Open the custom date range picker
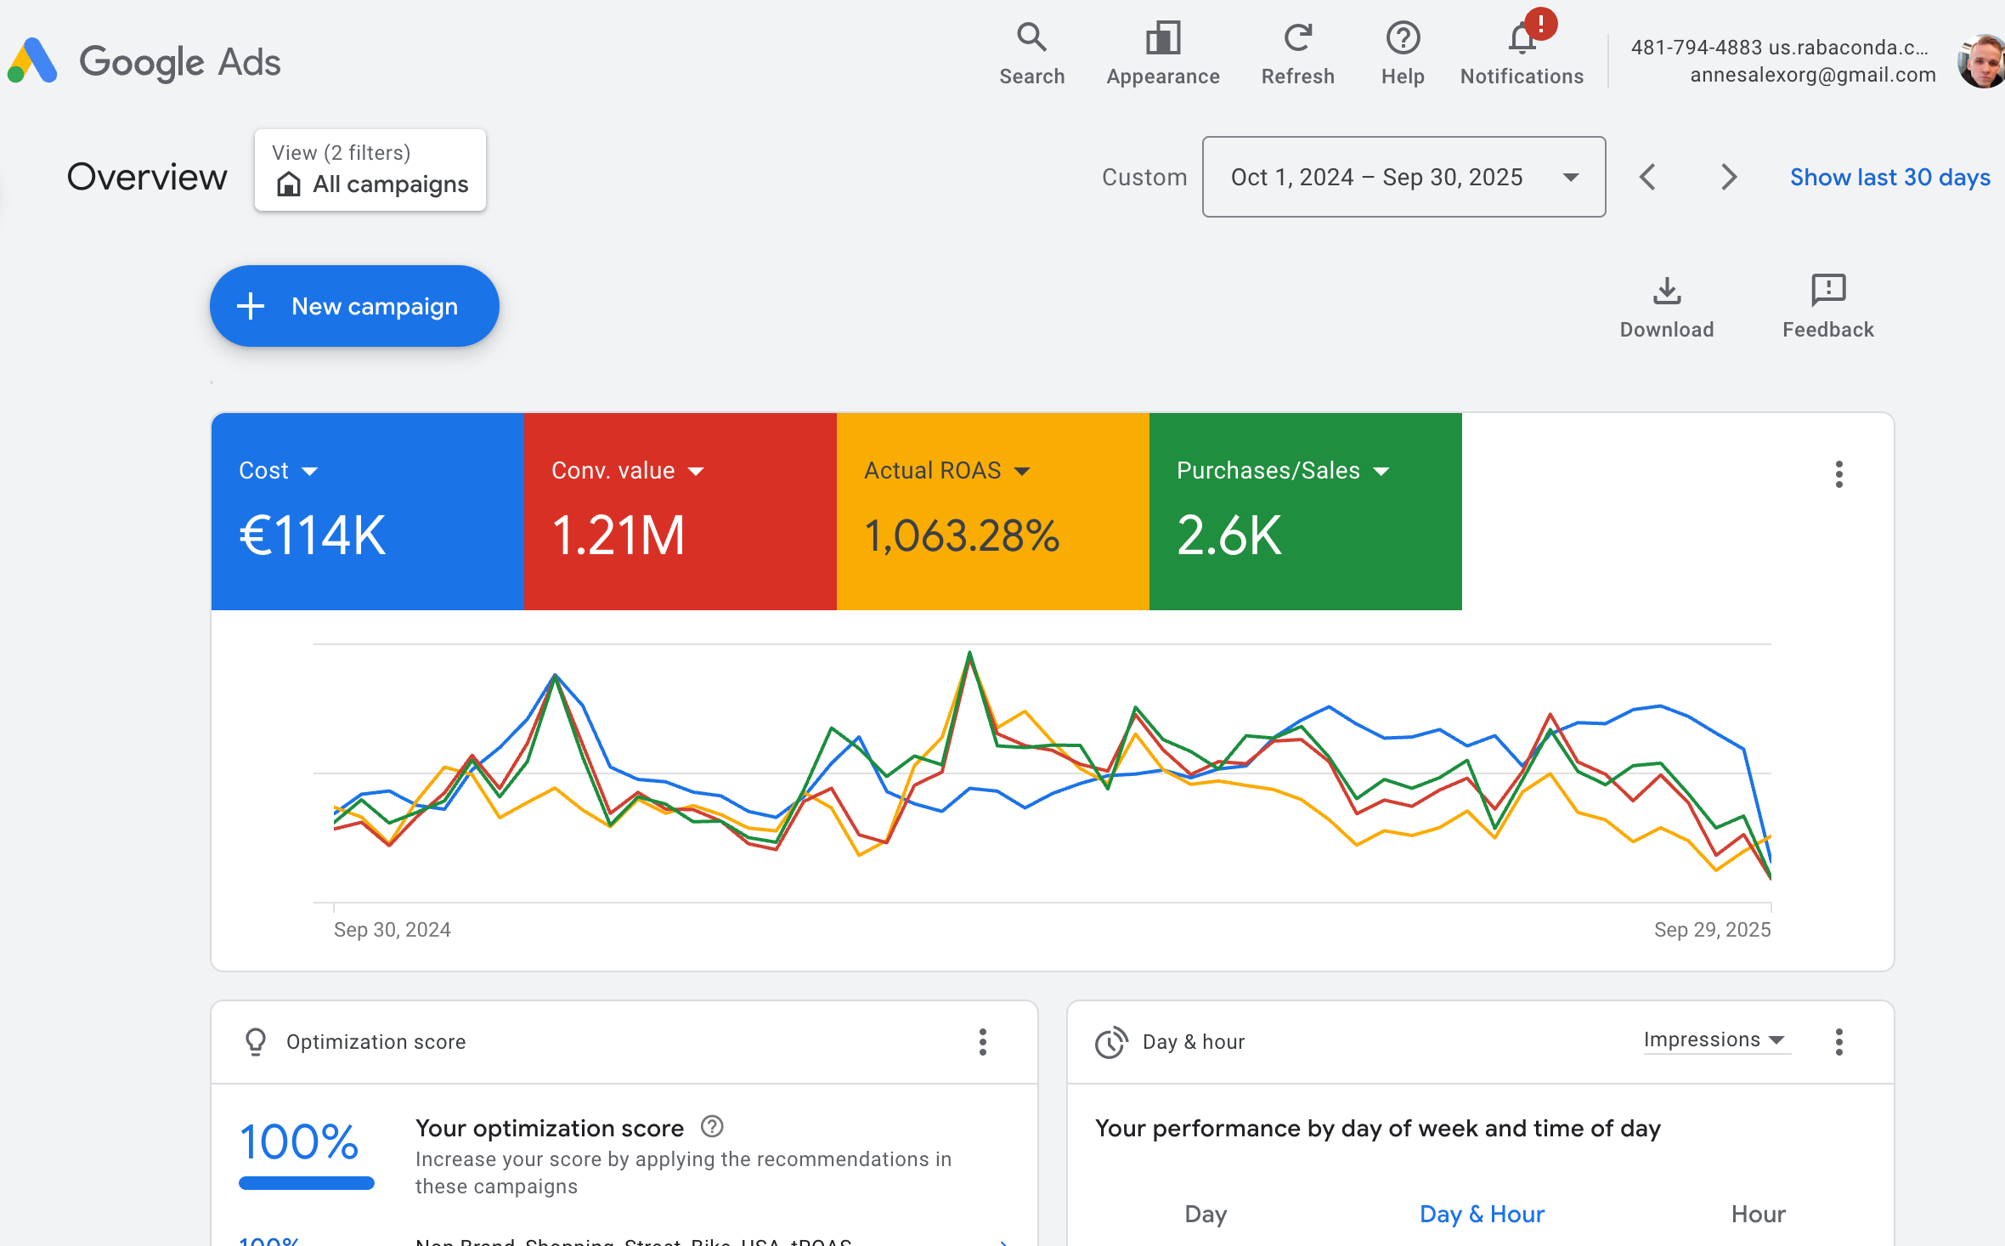The image size is (2005, 1246). tap(1403, 178)
